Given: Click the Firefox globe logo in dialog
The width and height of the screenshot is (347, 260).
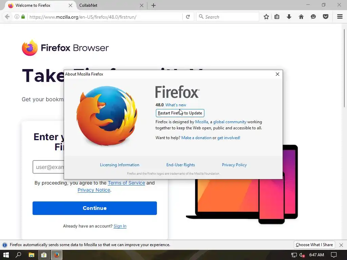Looking at the screenshot, I should pos(107,116).
